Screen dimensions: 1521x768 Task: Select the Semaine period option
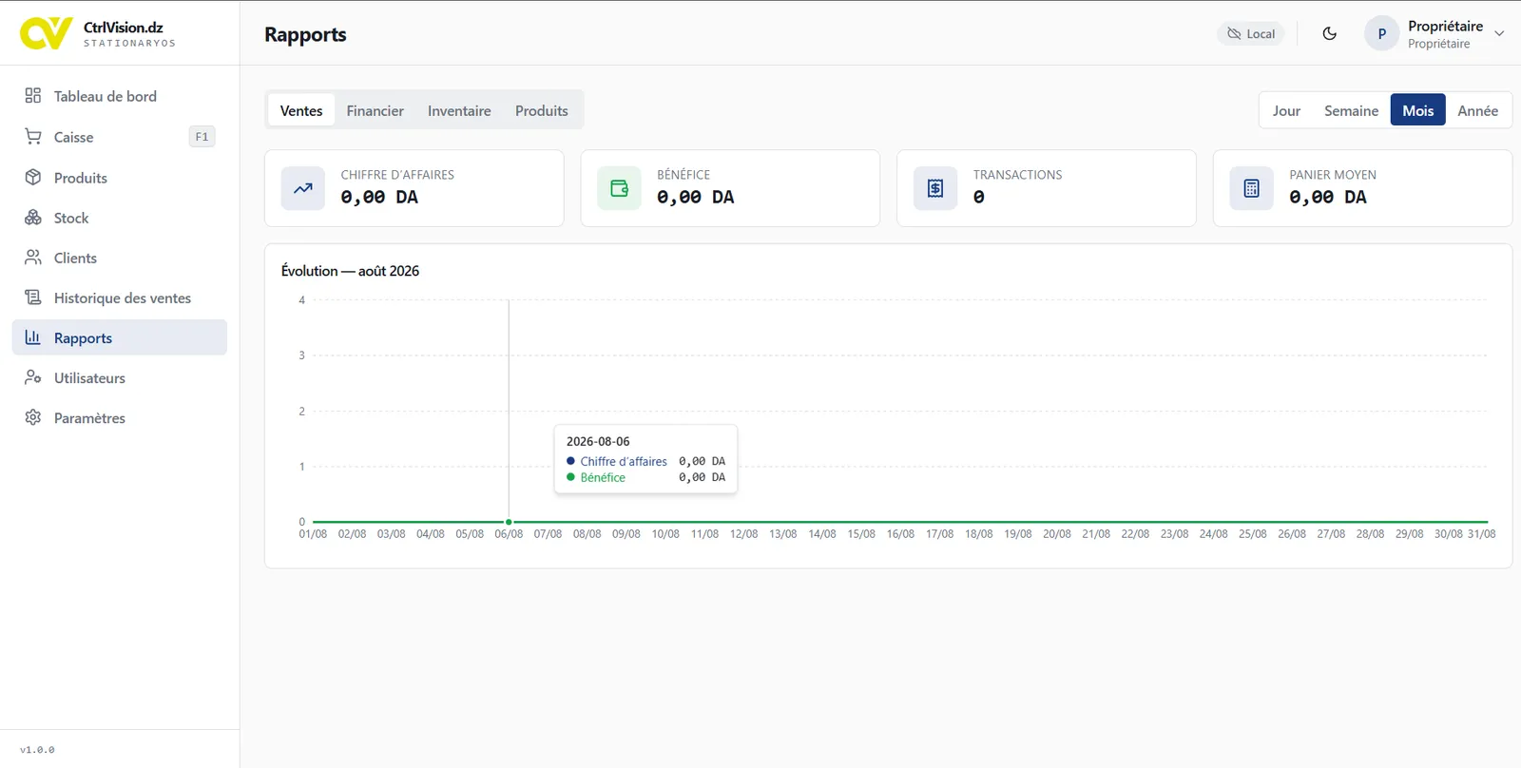(x=1351, y=110)
